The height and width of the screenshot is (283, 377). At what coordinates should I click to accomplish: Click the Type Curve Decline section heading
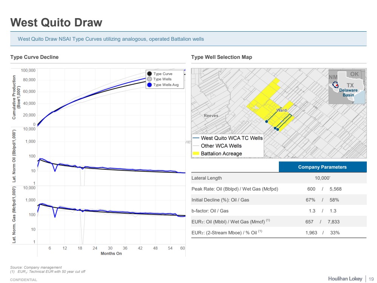34,57
